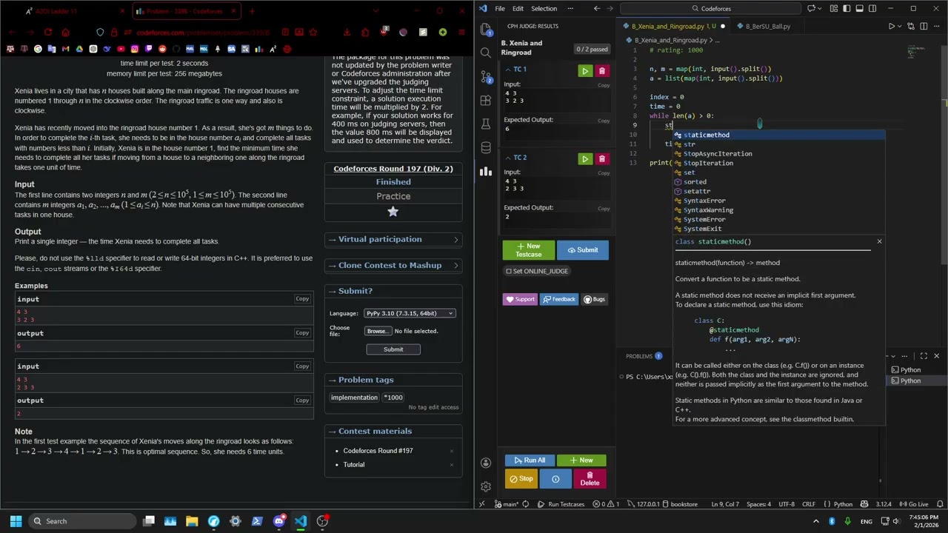Click Go Live in the status bar
The image size is (948, 533).
pyautogui.click(x=915, y=504)
